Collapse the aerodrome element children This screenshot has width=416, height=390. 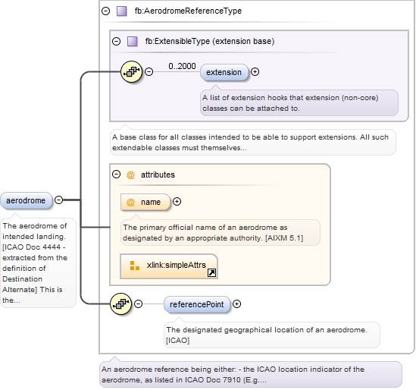click(58, 200)
